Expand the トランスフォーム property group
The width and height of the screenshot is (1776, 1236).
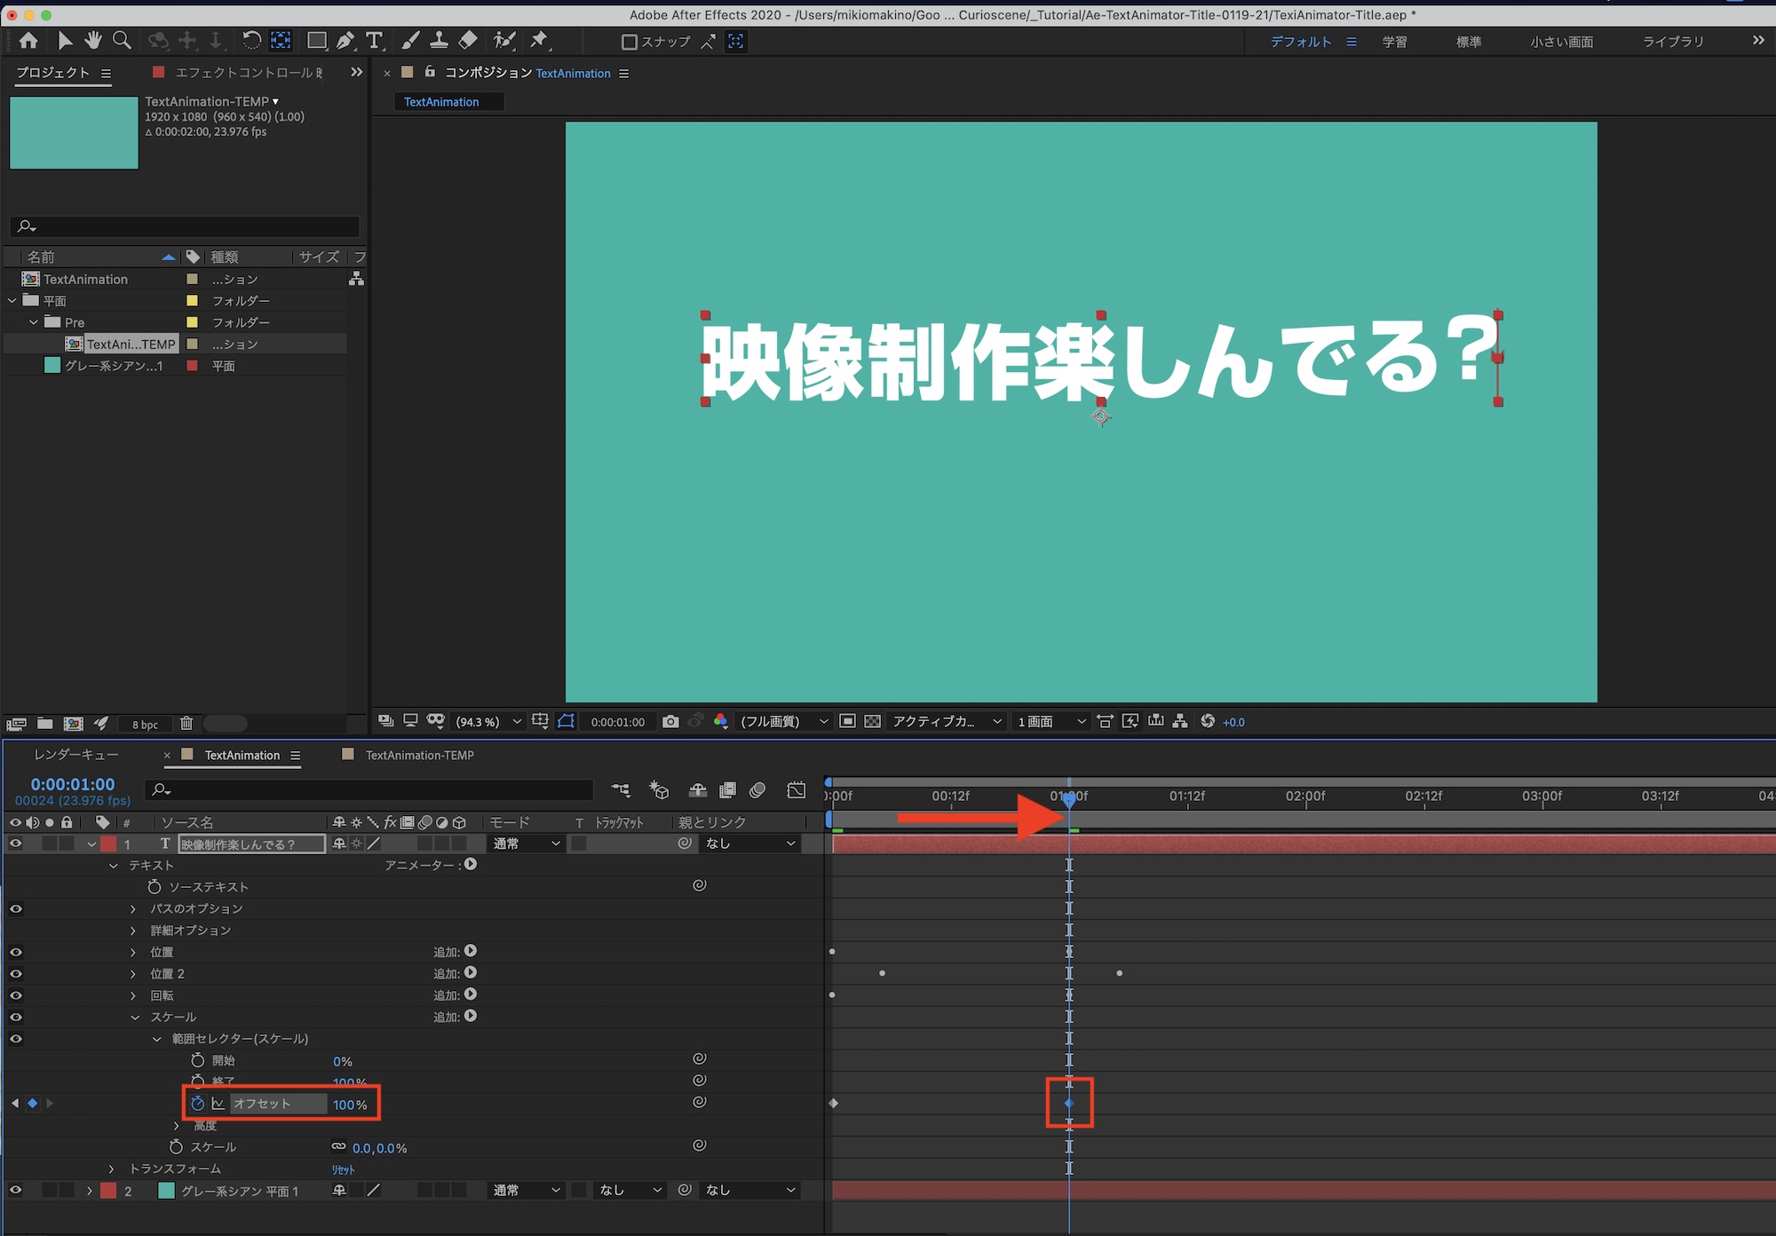tap(112, 1169)
